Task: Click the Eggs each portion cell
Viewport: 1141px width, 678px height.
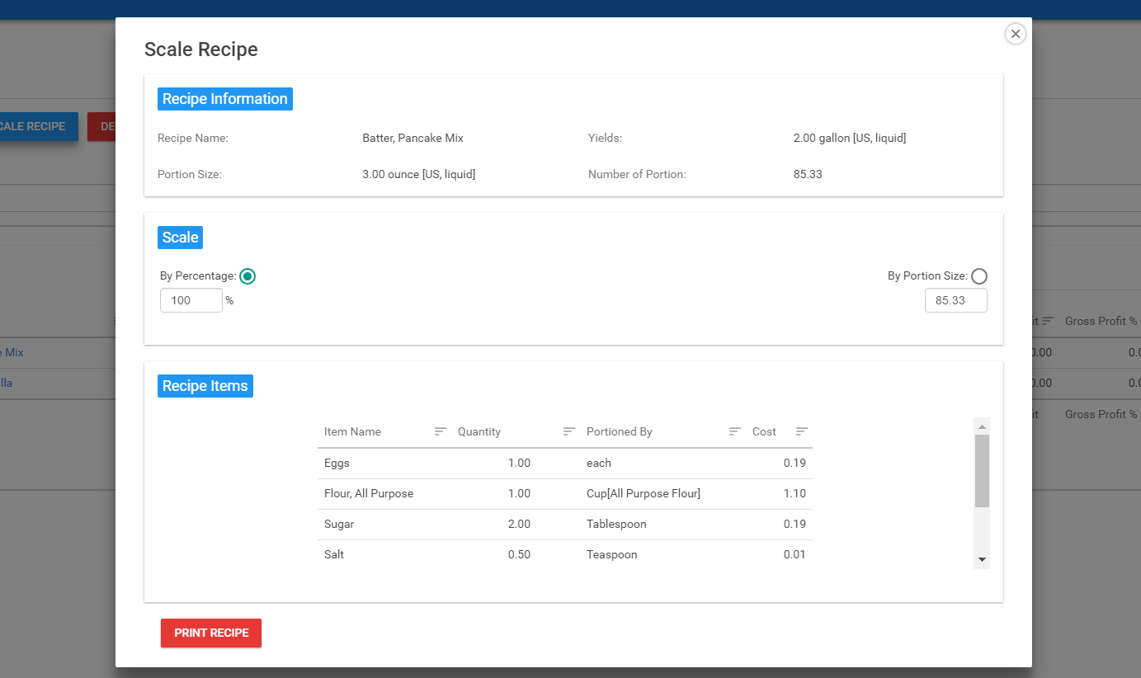Action: pos(599,463)
